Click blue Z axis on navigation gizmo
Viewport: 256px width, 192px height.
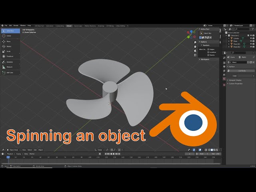pyautogui.click(x=191, y=31)
